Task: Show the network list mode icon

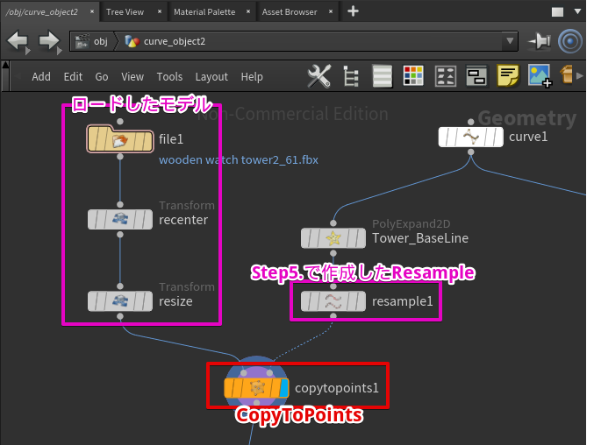Action: click(382, 76)
